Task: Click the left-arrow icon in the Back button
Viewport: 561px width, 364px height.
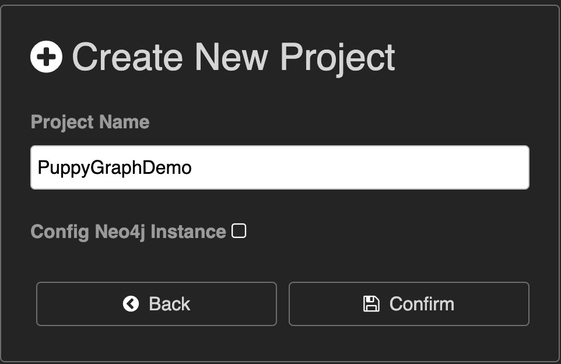Action: pos(131,304)
